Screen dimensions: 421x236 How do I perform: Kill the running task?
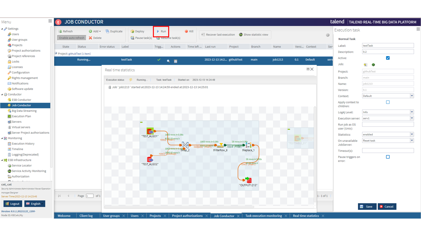[189, 31]
